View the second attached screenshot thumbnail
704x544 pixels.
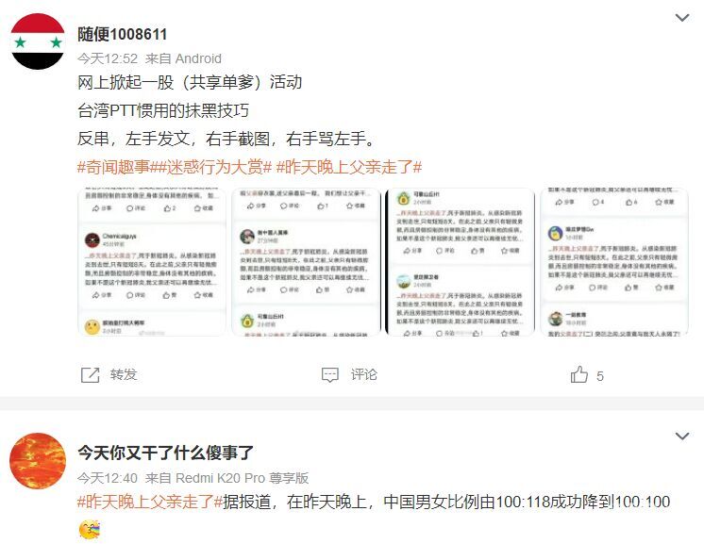tap(306, 261)
